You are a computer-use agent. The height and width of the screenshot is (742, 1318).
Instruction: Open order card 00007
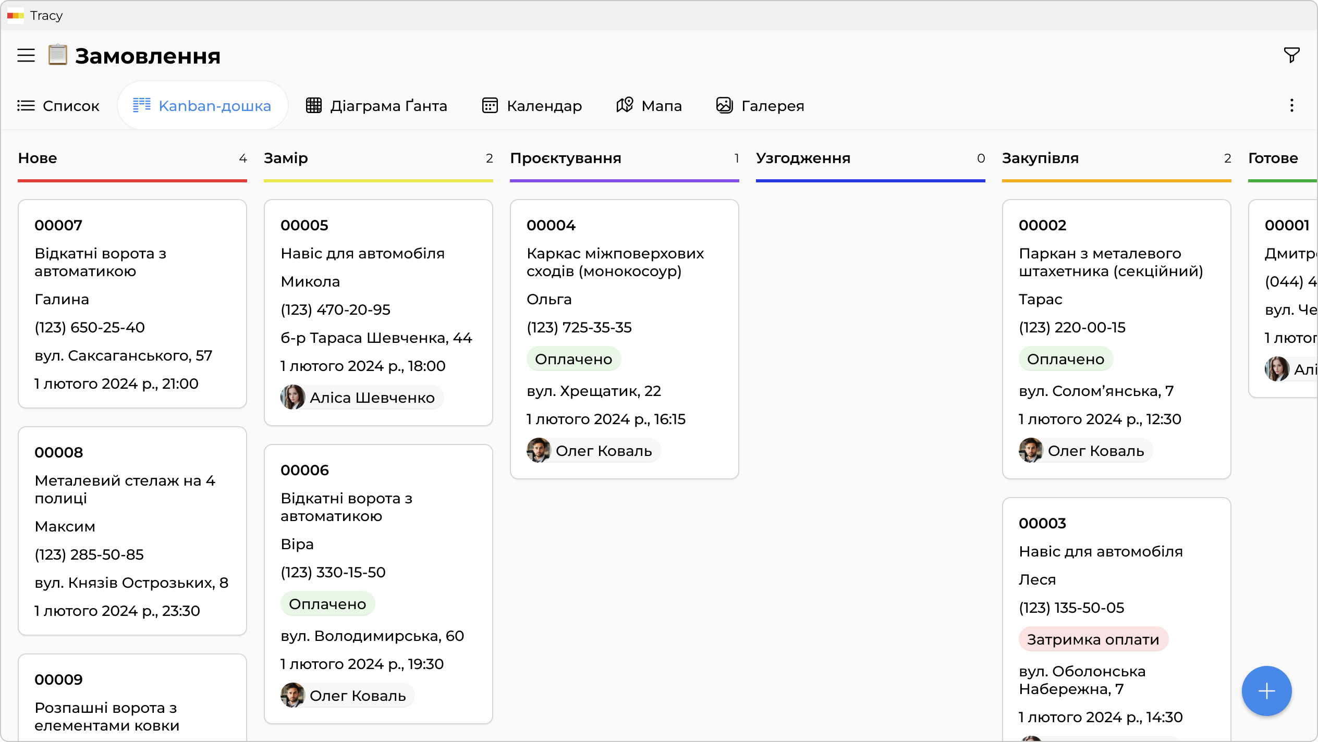(132, 303)
